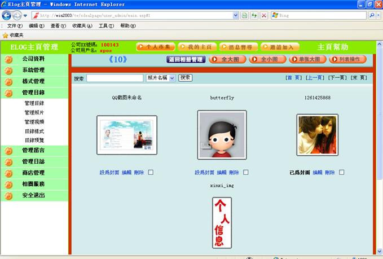Open the 照片名稱 search type dropdown

click(x=172, y=78)
